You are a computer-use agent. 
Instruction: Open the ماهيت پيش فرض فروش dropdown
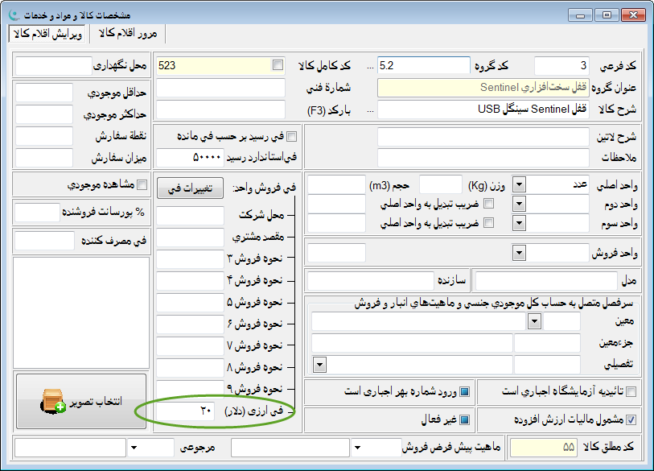pos(357,447)
